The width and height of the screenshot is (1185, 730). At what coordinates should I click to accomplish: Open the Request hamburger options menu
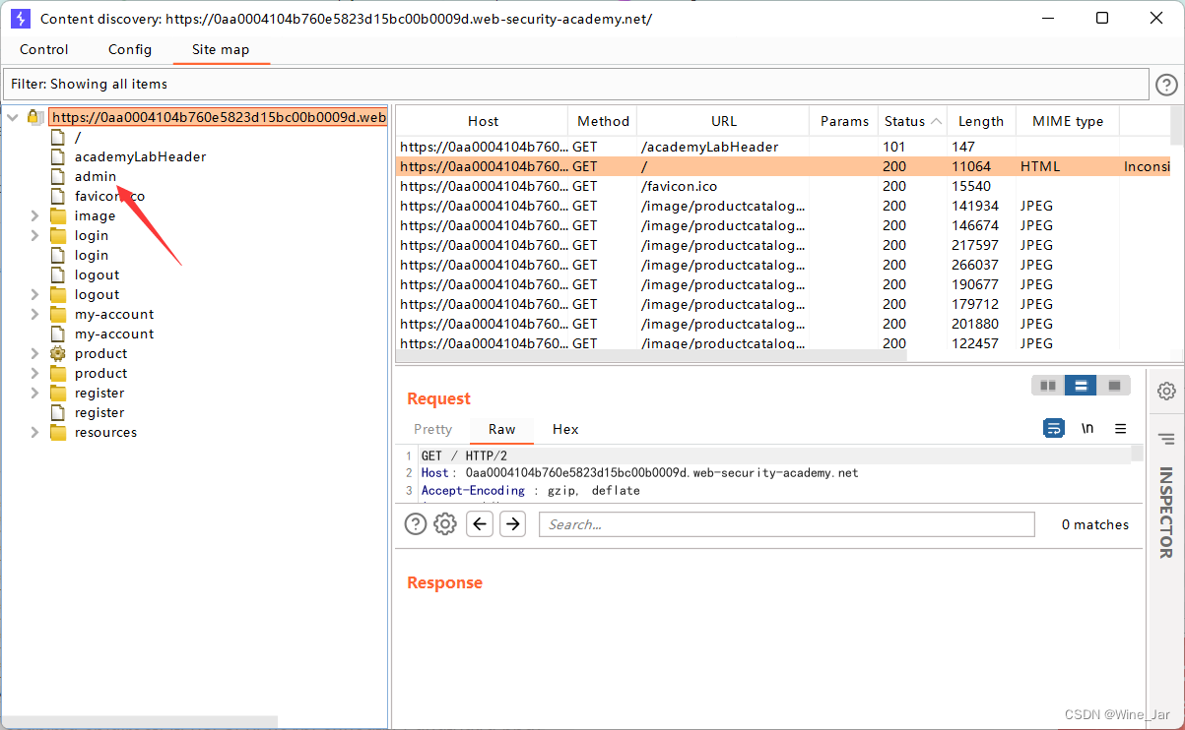pyautogui.click(x=1120, y=428)
